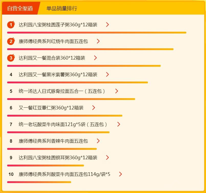Open 康师傅酸菜牛肉面五连包114g link
The height and width of the screenshot is (193, 206).
[x=64, y=174]
